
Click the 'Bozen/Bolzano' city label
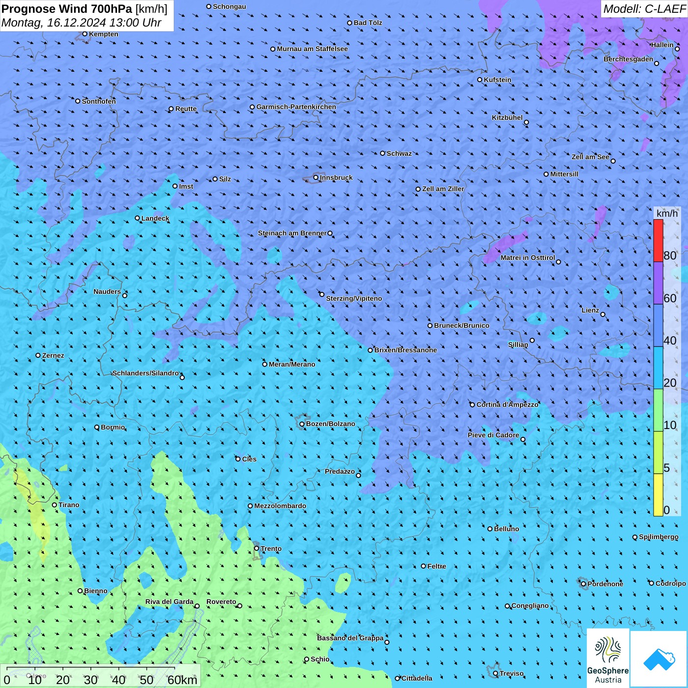tap(330, 424)
